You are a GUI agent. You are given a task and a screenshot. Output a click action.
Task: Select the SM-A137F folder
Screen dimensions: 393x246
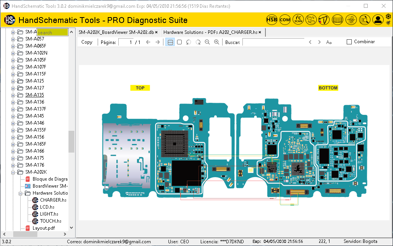(x=35, y=109)
